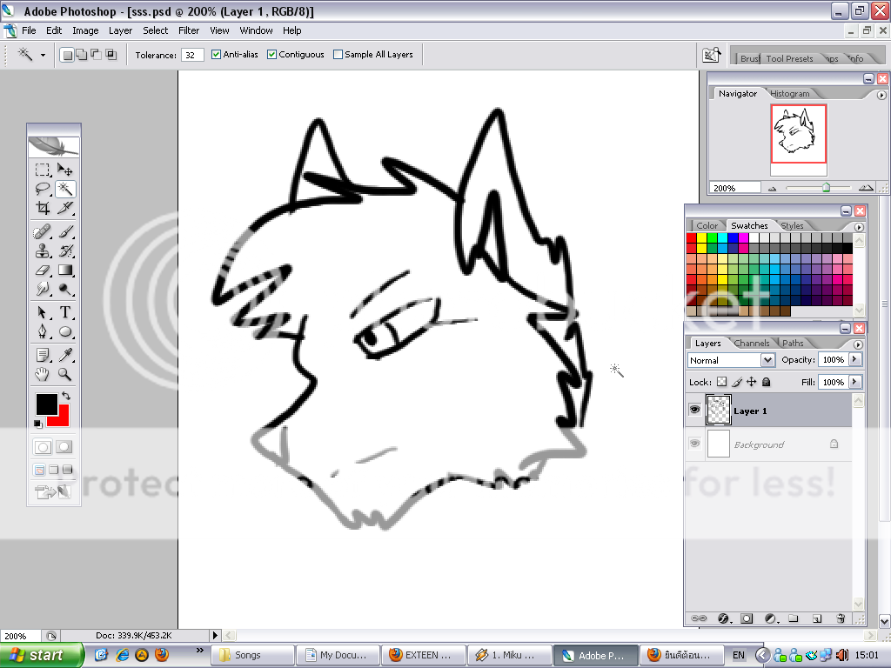Jump to ImageReady button
Viewport: 891px width, 668px height.
point(53,491)
